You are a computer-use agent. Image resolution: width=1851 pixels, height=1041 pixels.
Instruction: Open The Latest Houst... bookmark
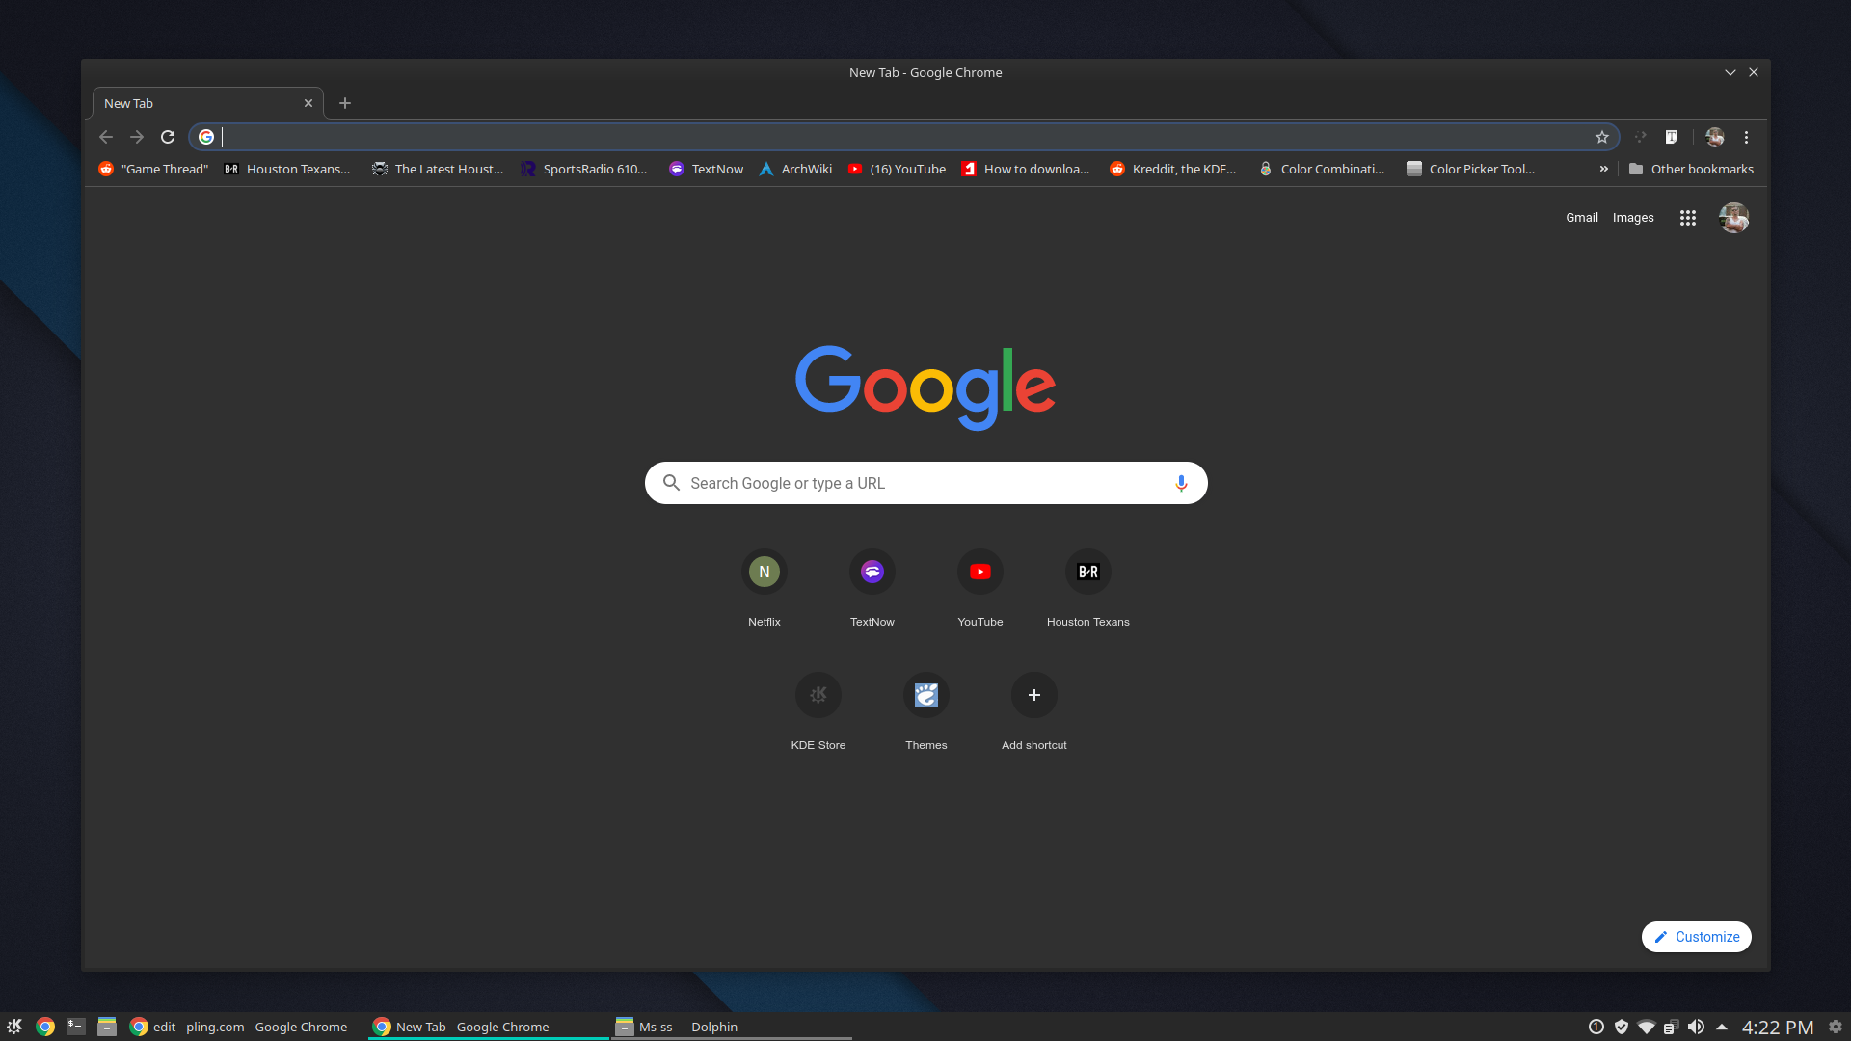(438, 169)
